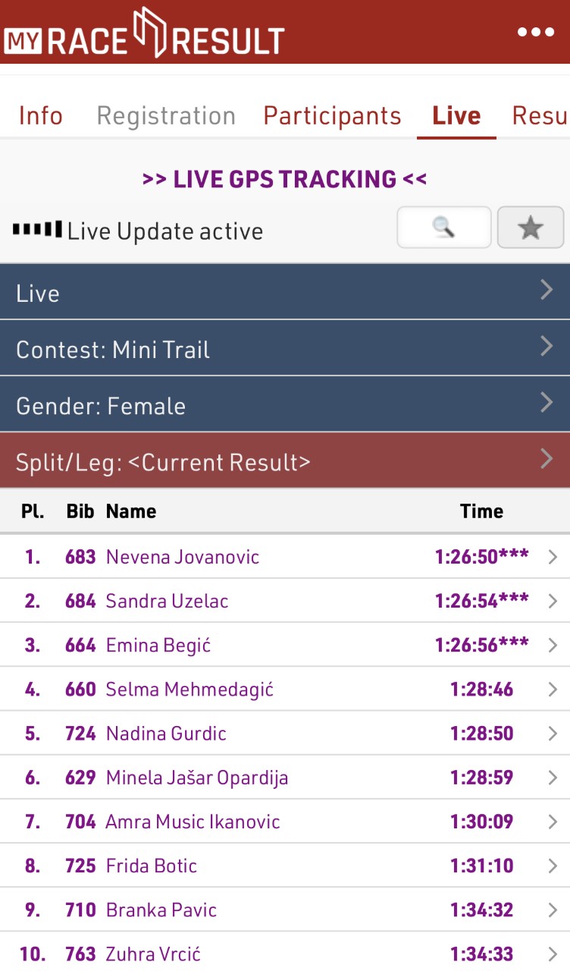
Task: Open search with the magnifier icon
Action: pos(444,227)
